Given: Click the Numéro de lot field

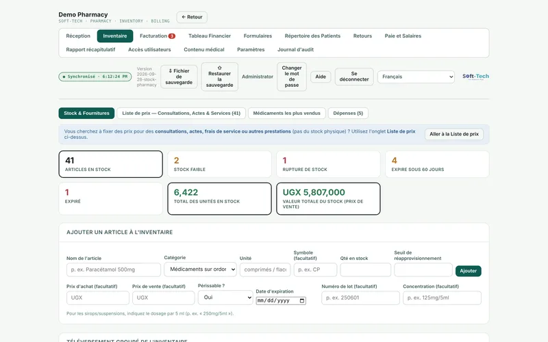Looking at the screenshot, I should point(361,298).
